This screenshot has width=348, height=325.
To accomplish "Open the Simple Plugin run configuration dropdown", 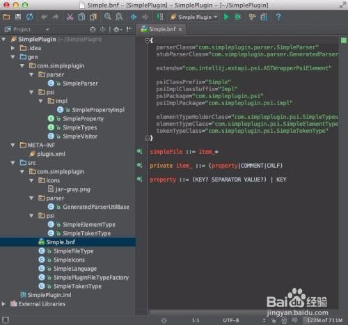I will 194,17.
